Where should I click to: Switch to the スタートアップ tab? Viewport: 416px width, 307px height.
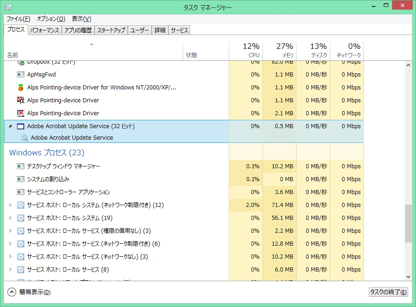click(x=111, y=30)
